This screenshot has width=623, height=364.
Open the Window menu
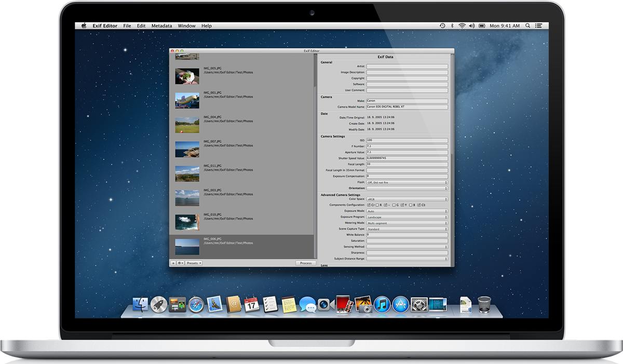click(x=187, y=25)
